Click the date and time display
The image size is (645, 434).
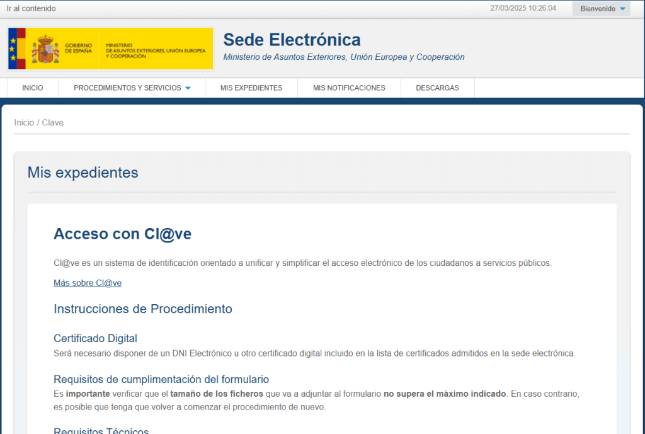click(523, 9)
